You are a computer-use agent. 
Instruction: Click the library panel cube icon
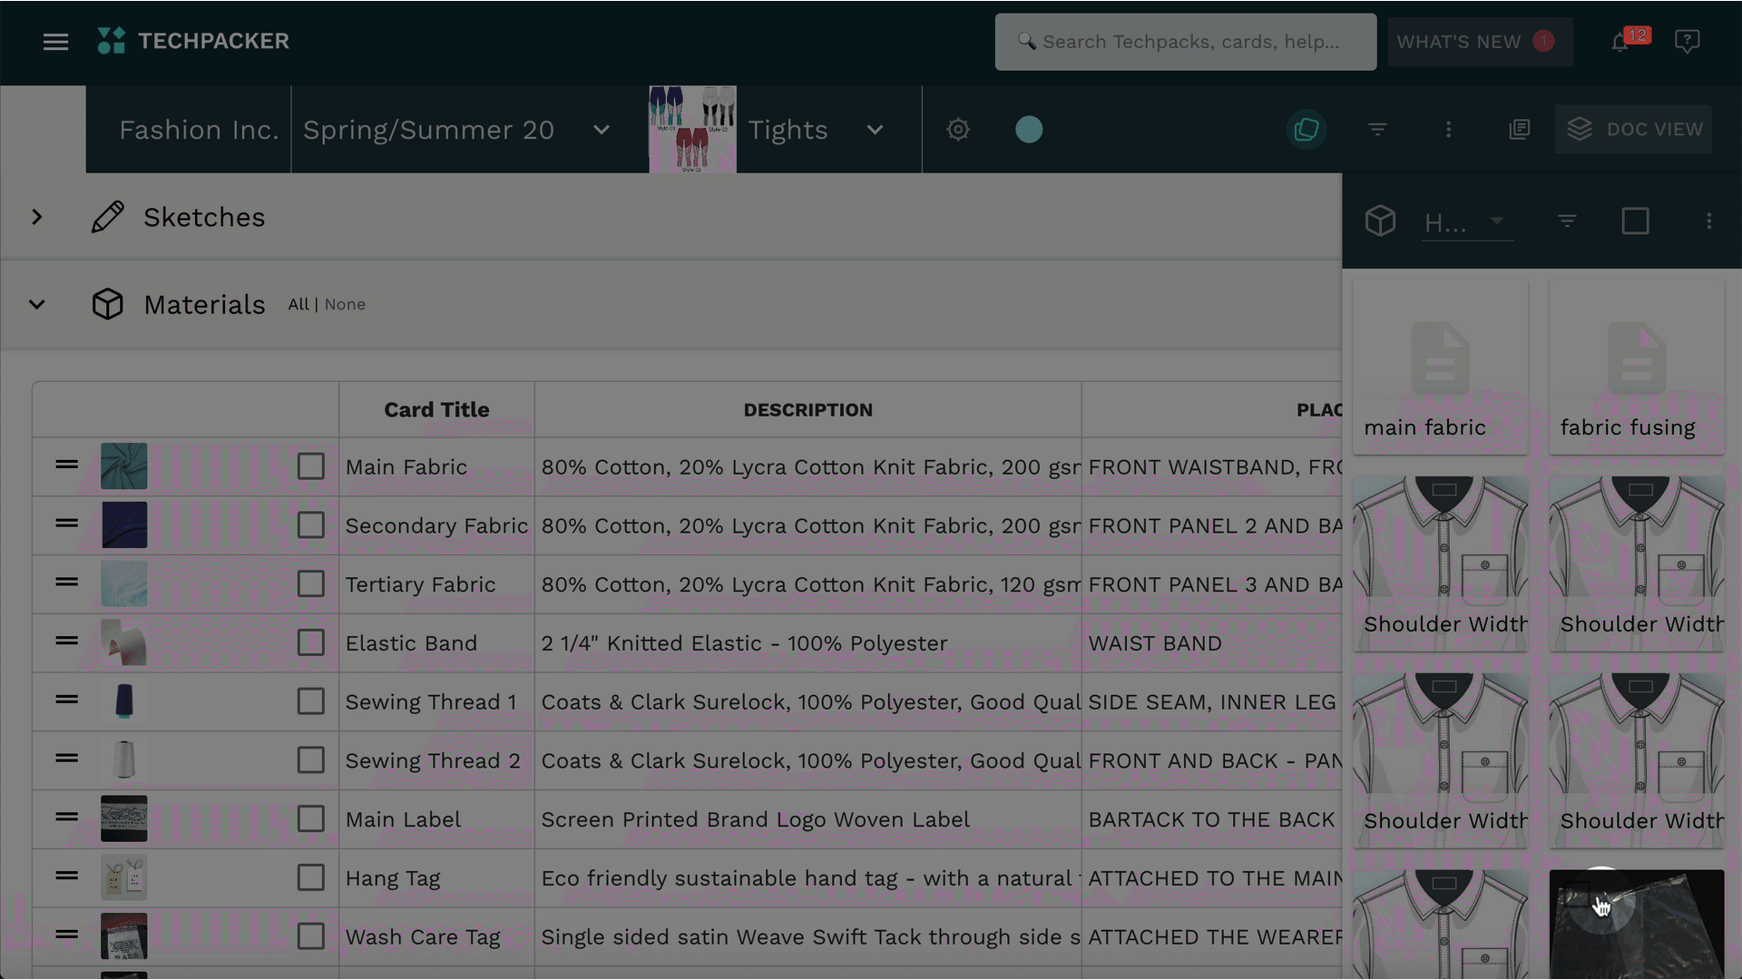pyautogui.click(x=1380, y=220)
